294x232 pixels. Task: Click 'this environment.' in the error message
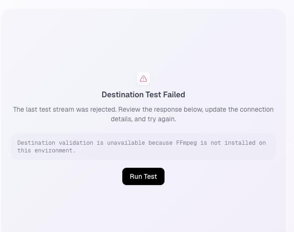(47, 151)
